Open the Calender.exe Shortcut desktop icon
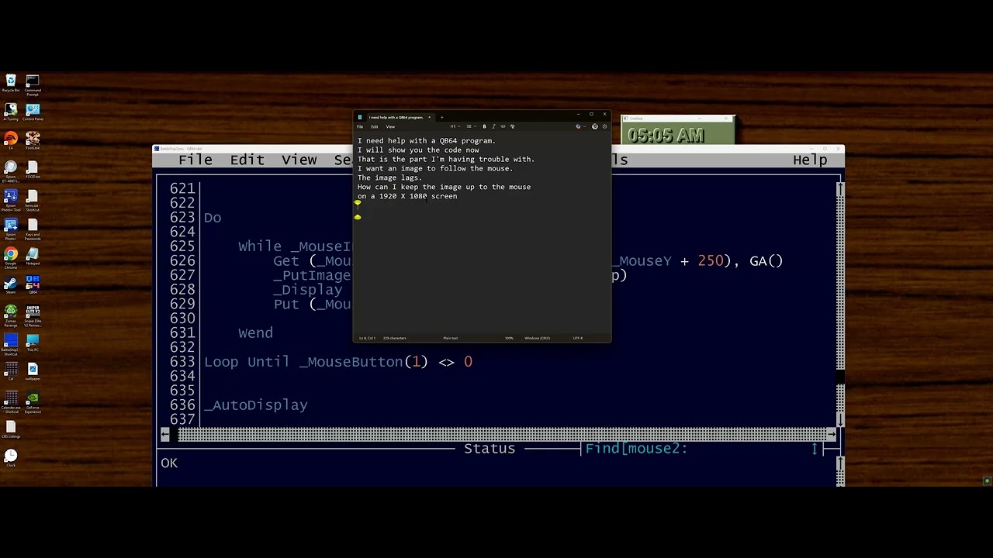 click(x=11, y=402)
